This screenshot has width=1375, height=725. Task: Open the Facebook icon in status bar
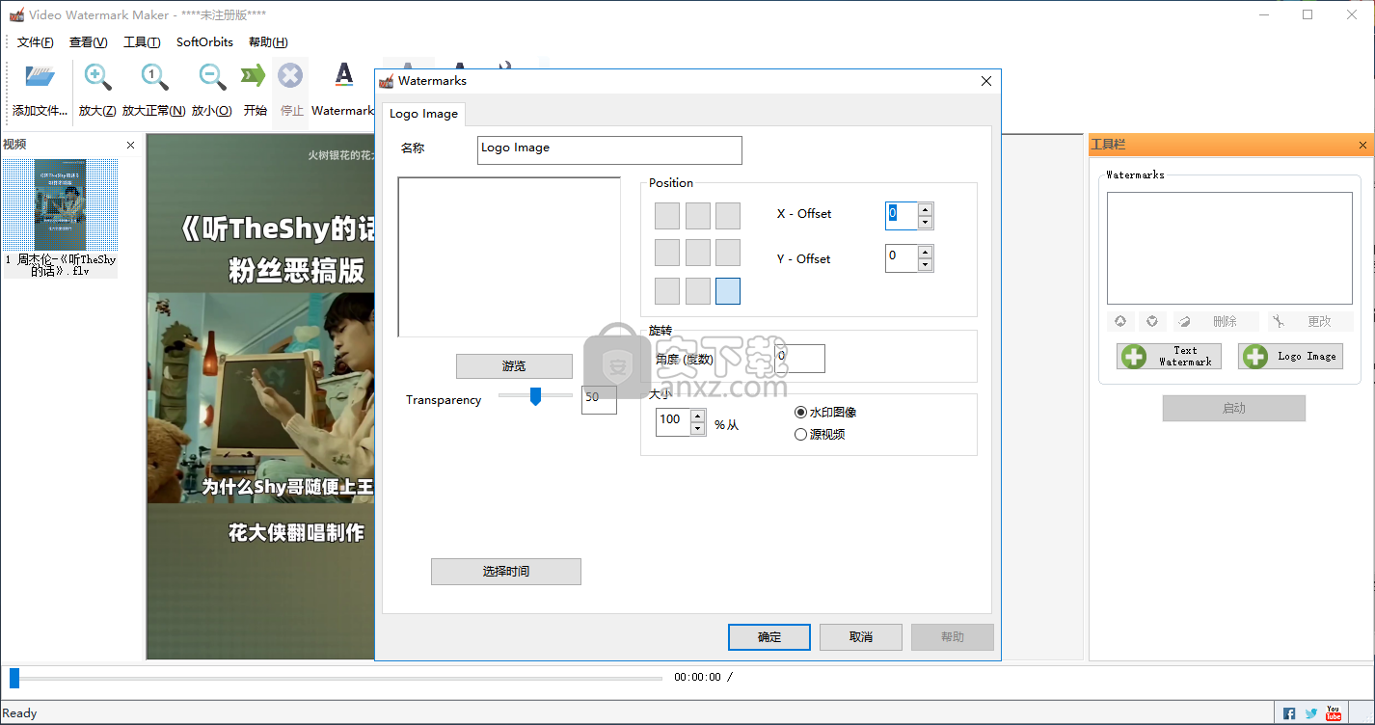pos(1289,713)
